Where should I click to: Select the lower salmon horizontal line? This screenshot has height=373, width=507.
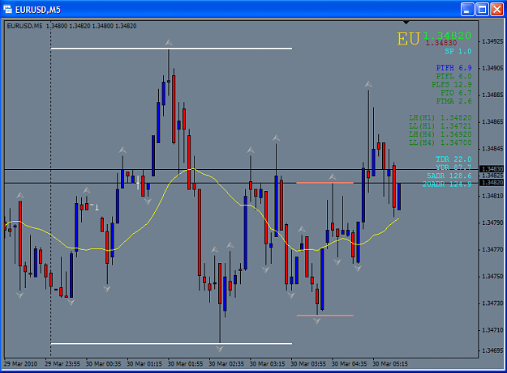(x=325, y=316)
